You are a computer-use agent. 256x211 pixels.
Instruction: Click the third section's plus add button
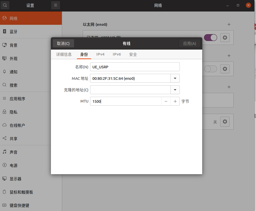229,87
